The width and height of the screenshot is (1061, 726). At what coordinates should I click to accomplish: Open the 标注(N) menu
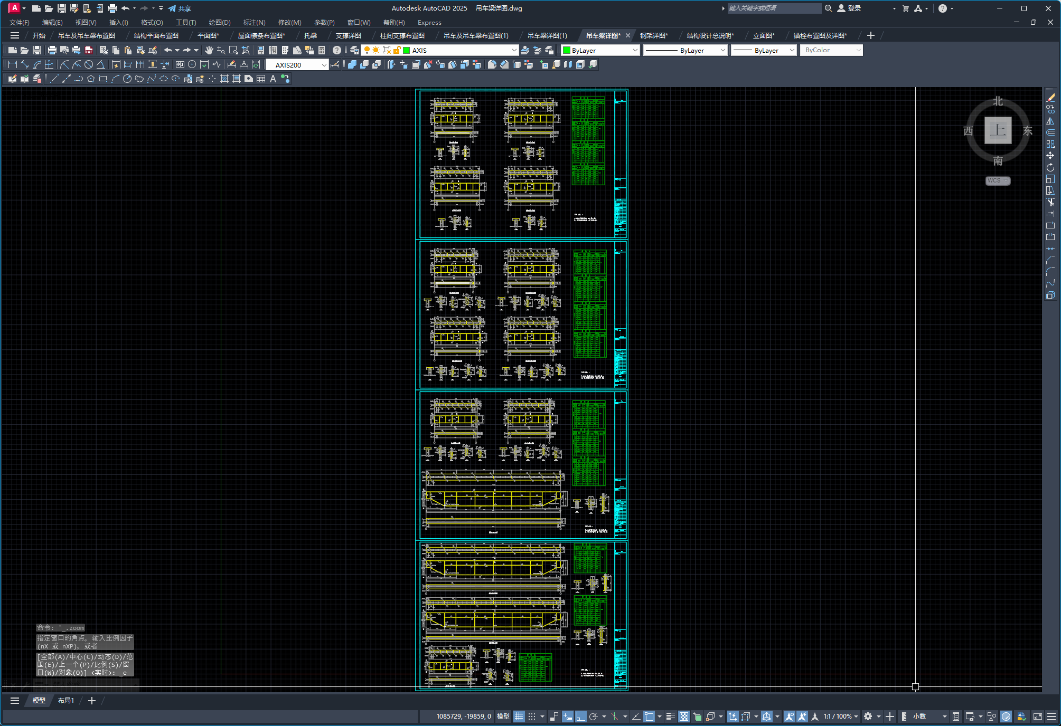coord(254,22)
